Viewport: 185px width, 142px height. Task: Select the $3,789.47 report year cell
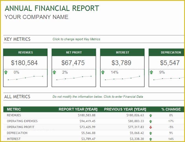click(x=88, y=139)
